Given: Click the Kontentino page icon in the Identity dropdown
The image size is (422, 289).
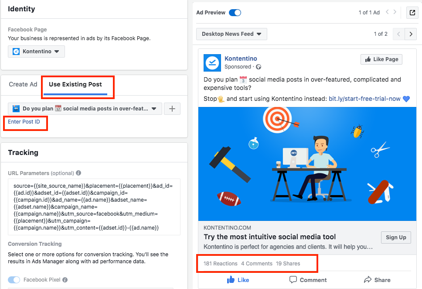Looking at the screenshot, I should pos(16,52).
